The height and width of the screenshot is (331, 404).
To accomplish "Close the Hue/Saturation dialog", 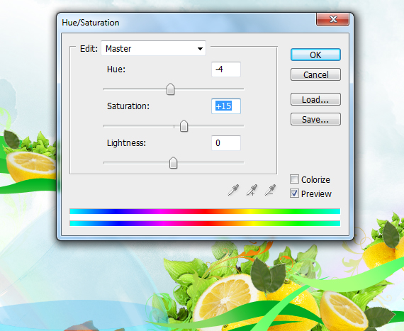I will 332,19.
